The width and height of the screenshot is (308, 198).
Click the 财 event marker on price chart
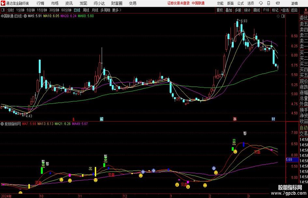(273, 119)
